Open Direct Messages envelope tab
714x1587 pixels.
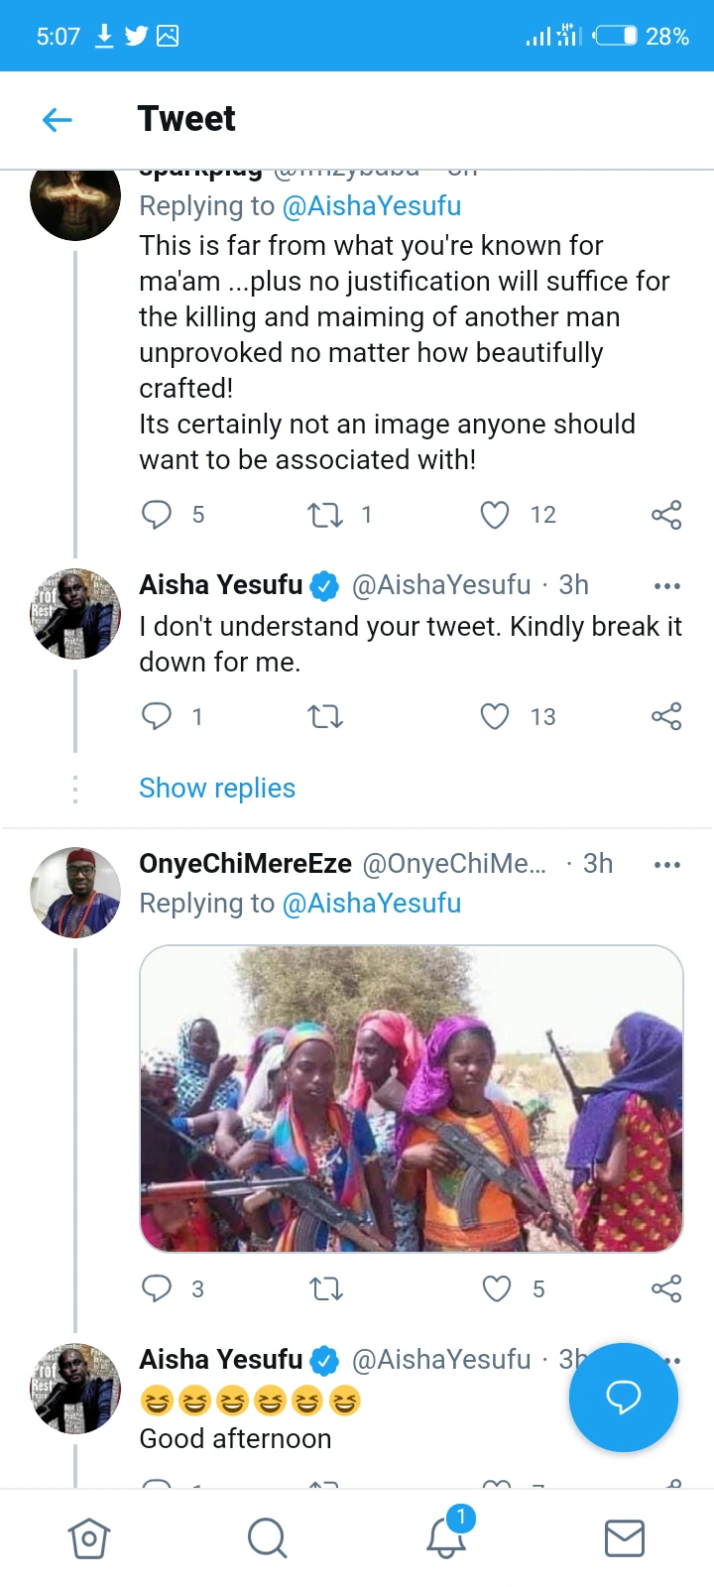coord(625,1538)
